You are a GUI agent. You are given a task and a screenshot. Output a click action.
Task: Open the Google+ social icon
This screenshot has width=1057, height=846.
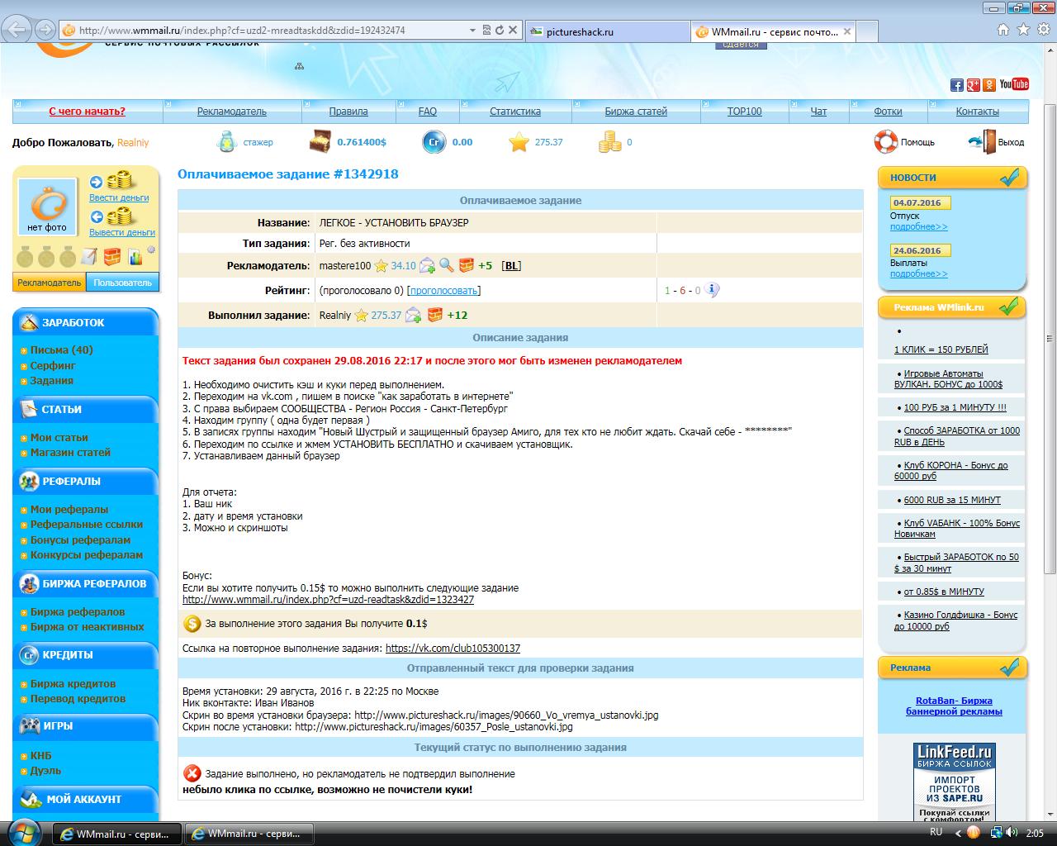click(x=973, y=84)
